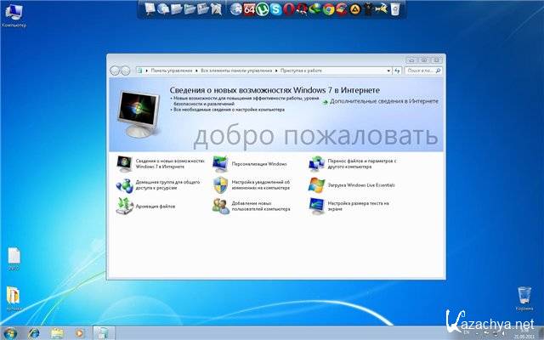Open uTorrent from the top dock
The height and width of the screenshot is (340, 544).
pyautogui.click(x=263, y=9)
